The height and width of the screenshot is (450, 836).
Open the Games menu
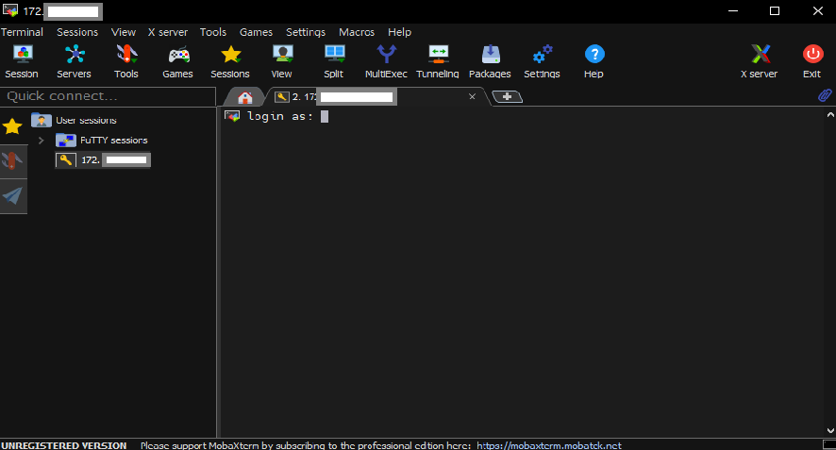256,32
